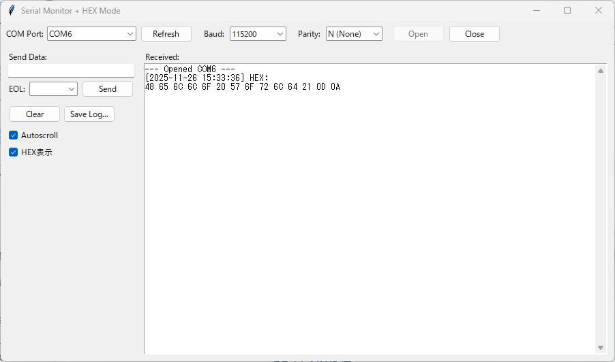Screen dimensions: 615x362
Task: Expand the EOL dropdown
Action: point(72,89)
